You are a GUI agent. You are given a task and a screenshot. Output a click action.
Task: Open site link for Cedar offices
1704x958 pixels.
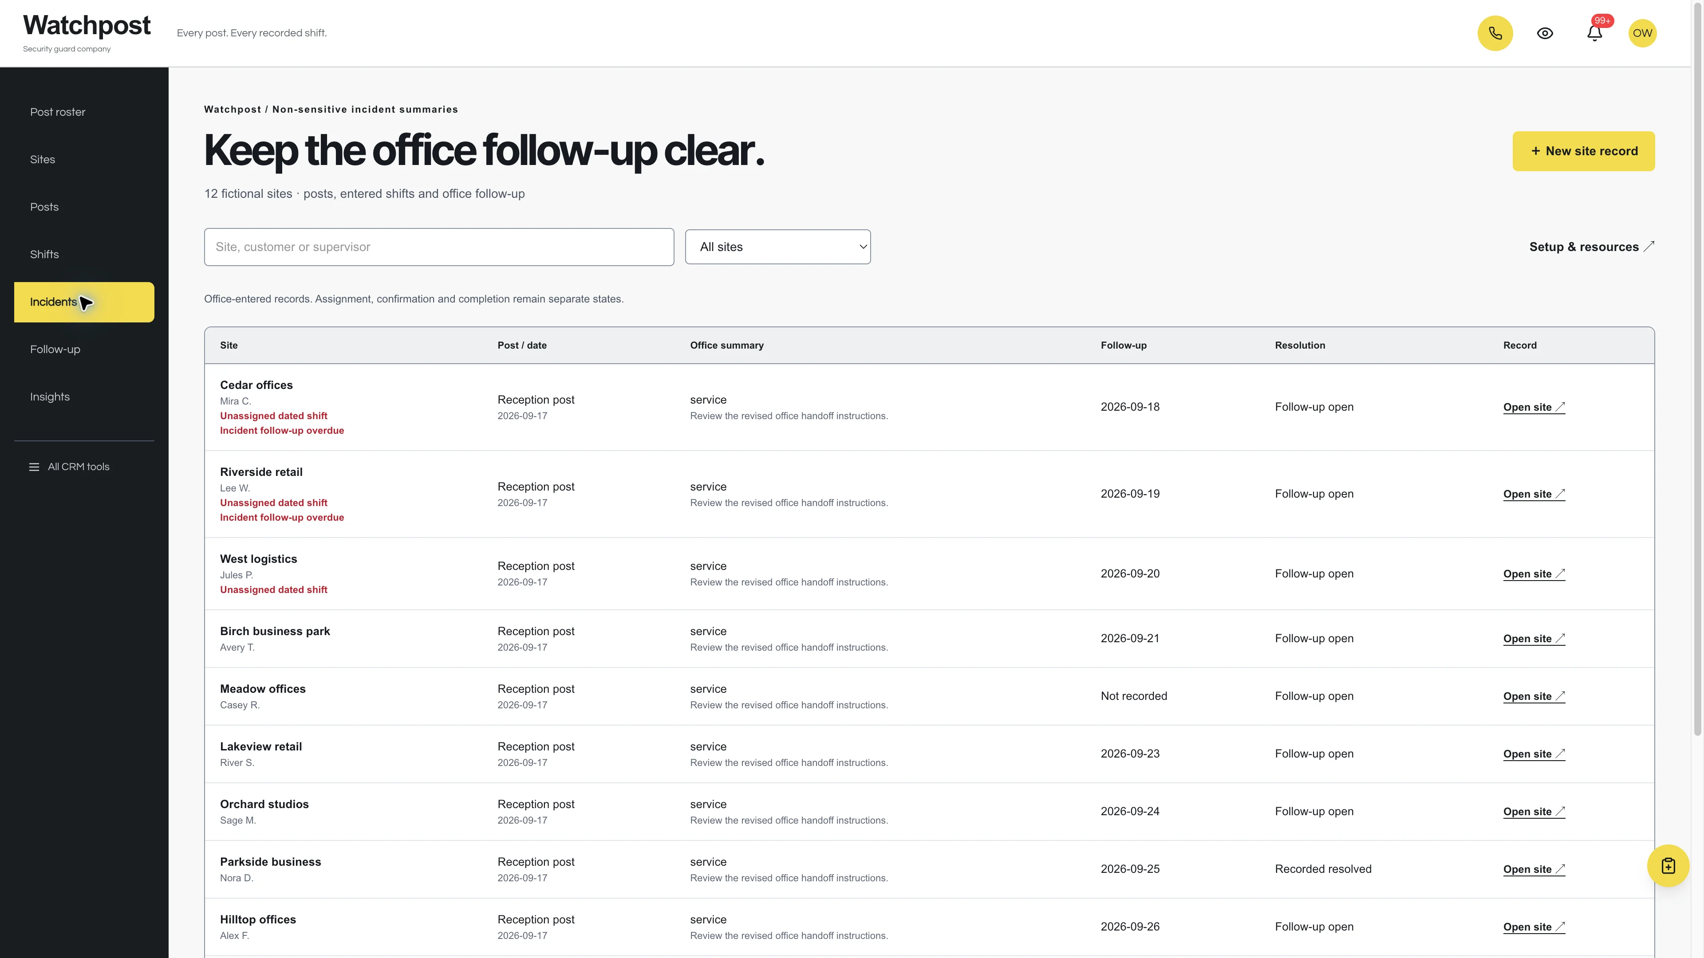coord(1534,407)
